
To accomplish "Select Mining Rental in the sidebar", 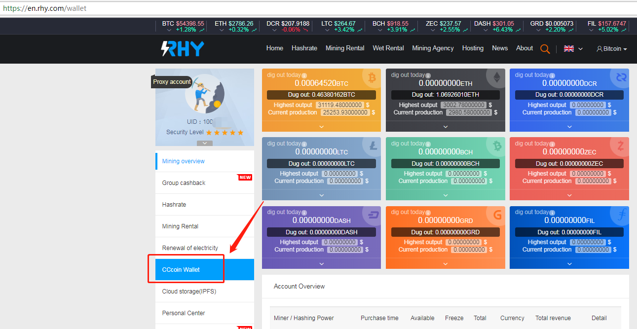I will point(205,226).
